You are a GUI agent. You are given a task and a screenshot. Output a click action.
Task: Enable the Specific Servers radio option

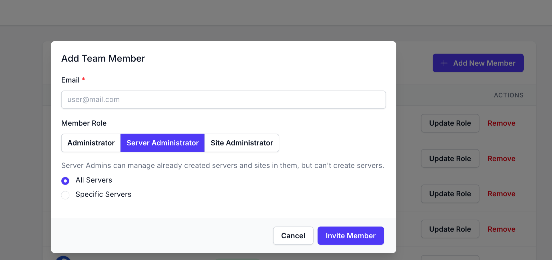pos(65,195)
